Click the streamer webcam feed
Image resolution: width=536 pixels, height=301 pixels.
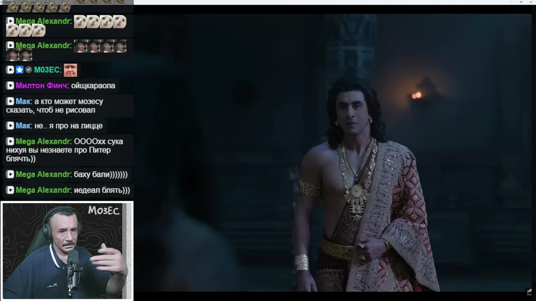67,251
